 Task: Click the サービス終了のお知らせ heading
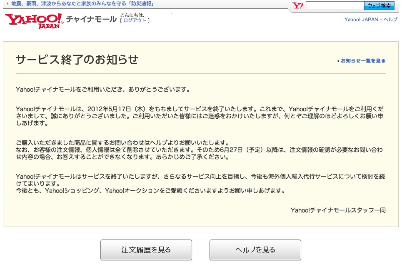pos(77,60)
